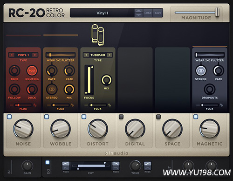Click the tube pair illustration icon
This screenshot has height=181, width=233.
(x=98, y=35)
